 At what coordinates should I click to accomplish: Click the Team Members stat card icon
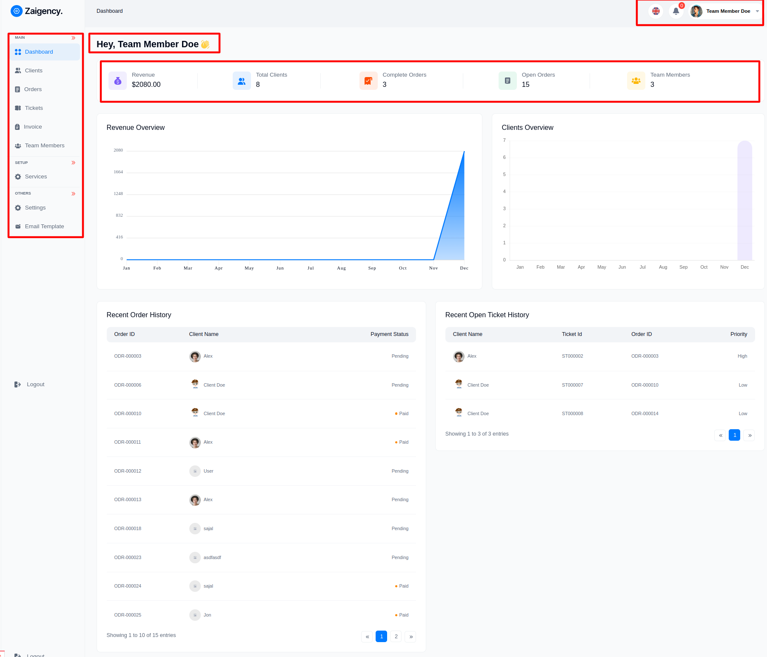pos(636,80)
